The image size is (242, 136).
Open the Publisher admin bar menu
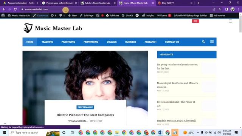point(113,15)
